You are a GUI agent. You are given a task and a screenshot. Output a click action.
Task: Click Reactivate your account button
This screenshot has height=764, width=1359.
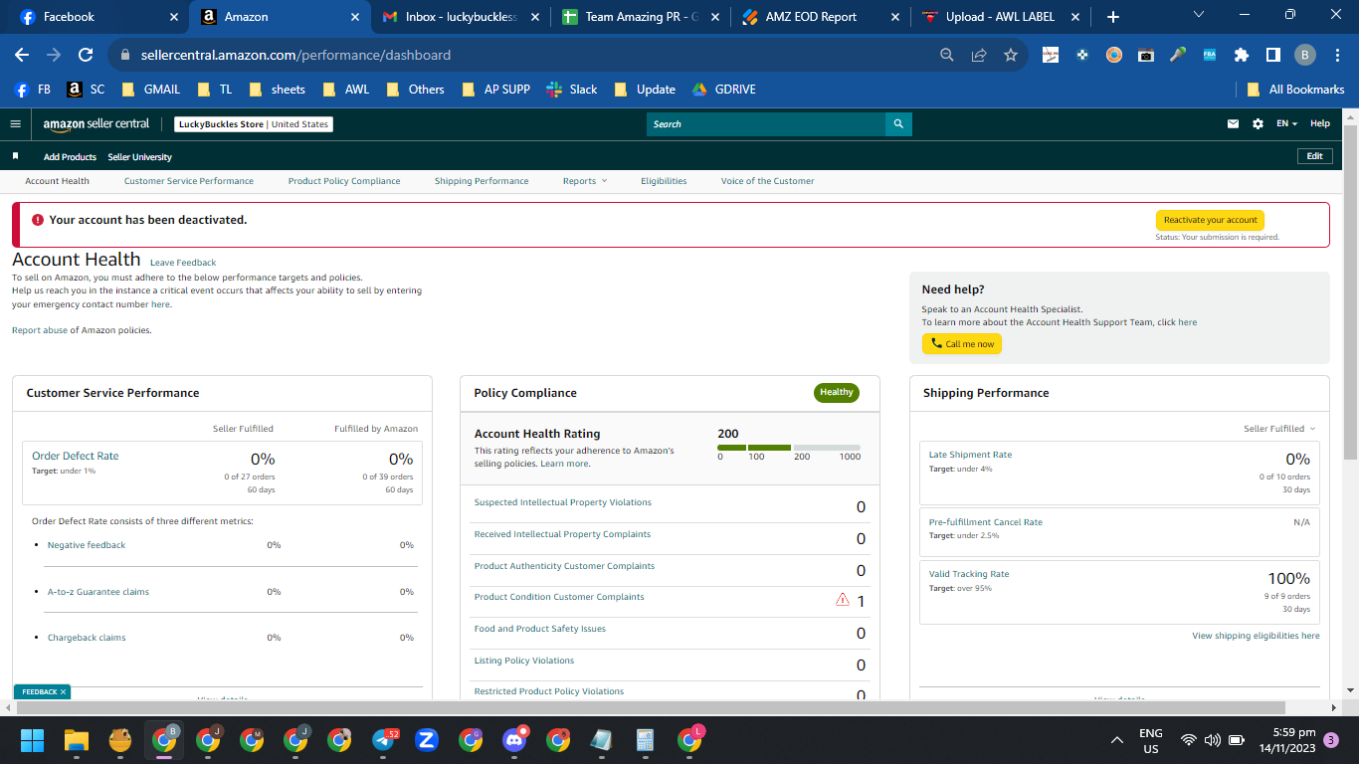tap(1210, 220)
